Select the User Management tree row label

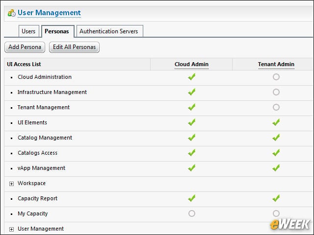(41, 229)
